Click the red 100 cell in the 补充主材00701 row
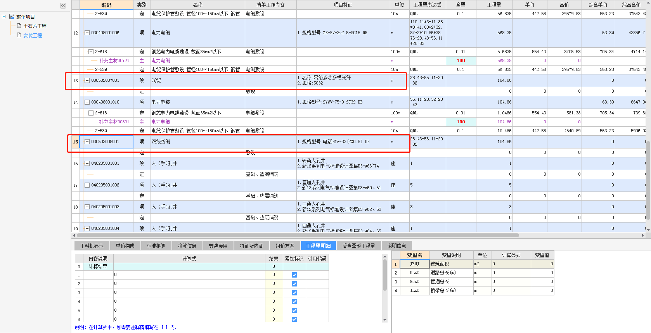This screenshot has height=333, width=651. 461,61
